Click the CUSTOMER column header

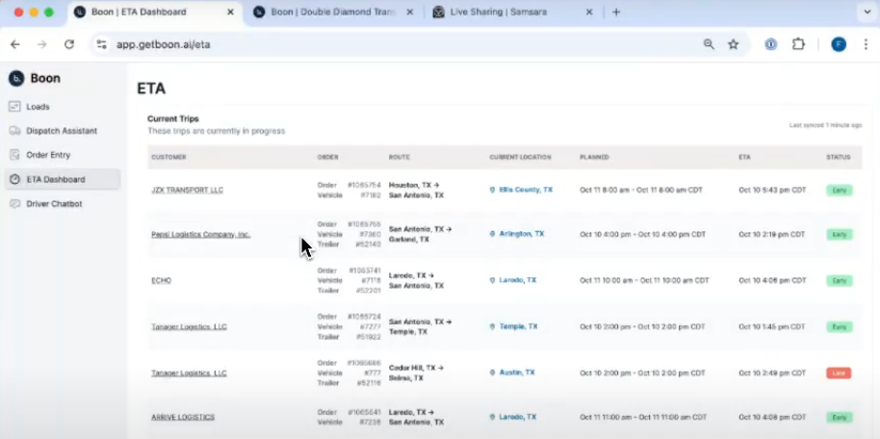[x=168, y=157]
